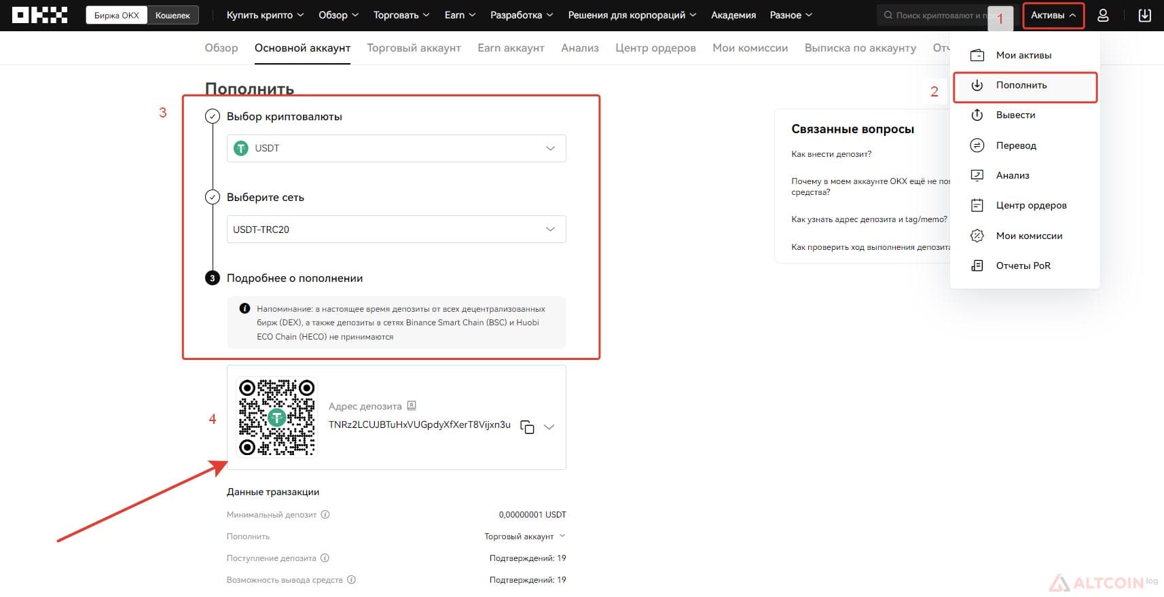Select Пополнить in the assets menu
Image resolution: width=1164 pixels, height=597 pixels.
1025,86
